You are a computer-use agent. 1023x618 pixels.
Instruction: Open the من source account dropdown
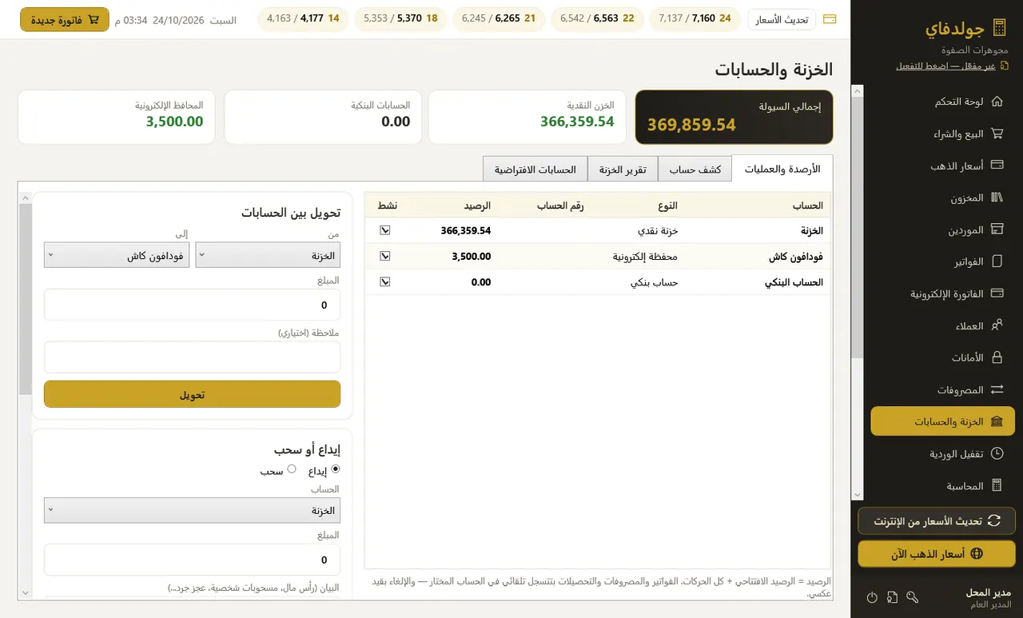[x=268, y=255]
